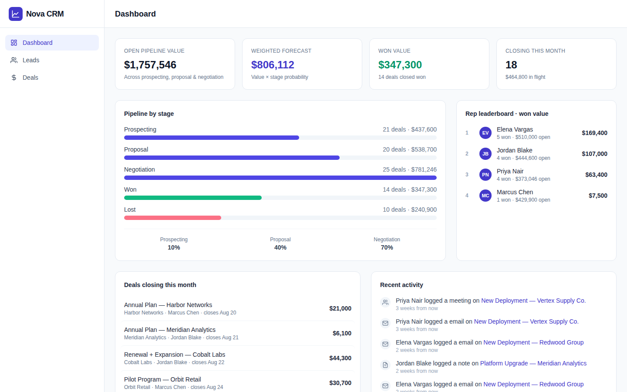This screenshot has width=627, height=392.
Task: Click the Dashboard page heading
Action: tap(135, 14)
